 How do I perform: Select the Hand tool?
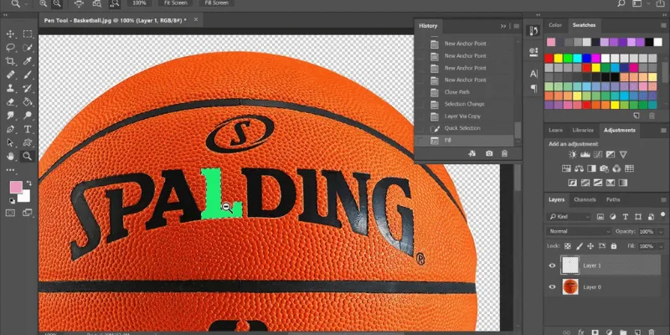click(11, 156)
